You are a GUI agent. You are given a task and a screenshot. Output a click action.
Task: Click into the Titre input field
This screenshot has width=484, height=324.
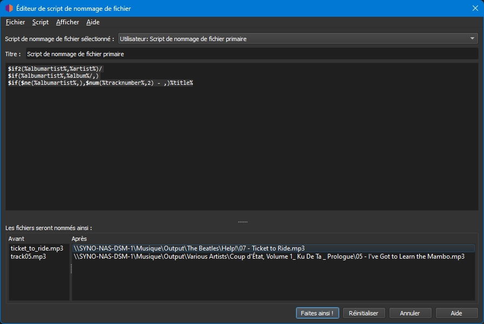click(251, 54)
